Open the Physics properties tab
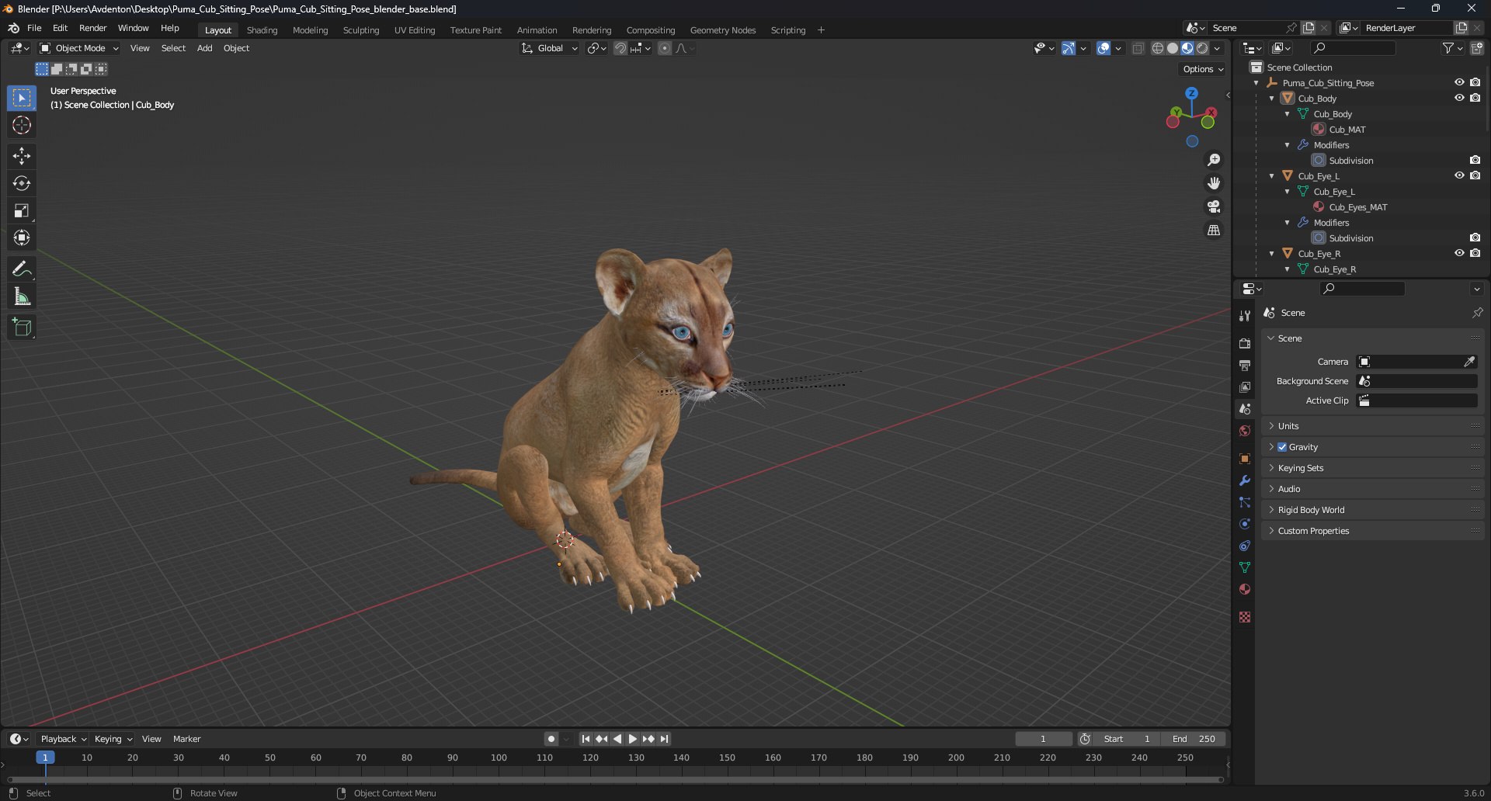Image resolution: width=1491 pixels, height=801 pixels. tap(1245, 524)
